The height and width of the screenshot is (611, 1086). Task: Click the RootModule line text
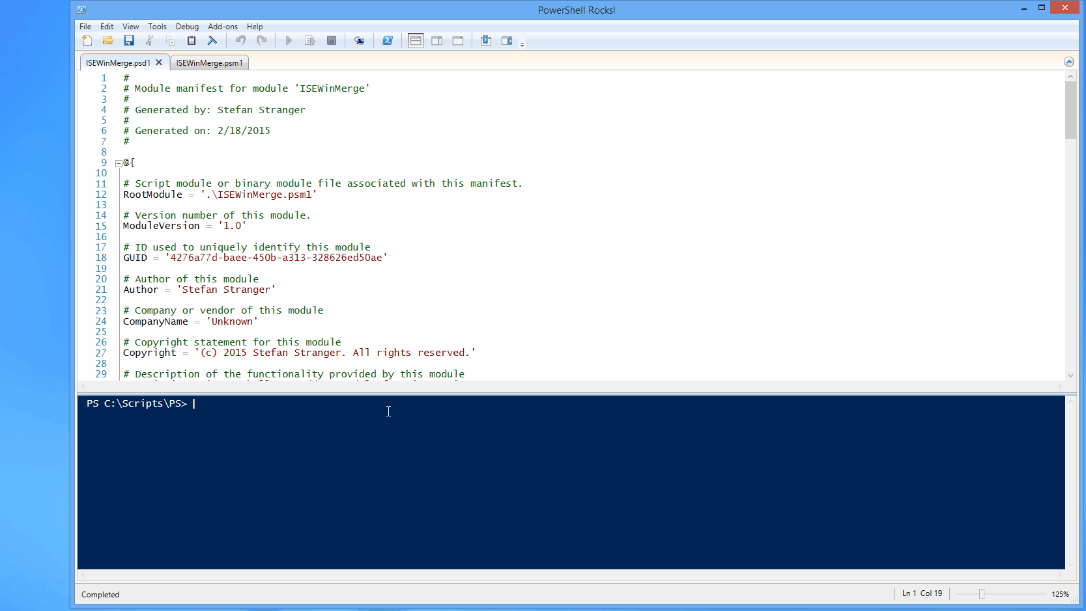click(220, 195)
